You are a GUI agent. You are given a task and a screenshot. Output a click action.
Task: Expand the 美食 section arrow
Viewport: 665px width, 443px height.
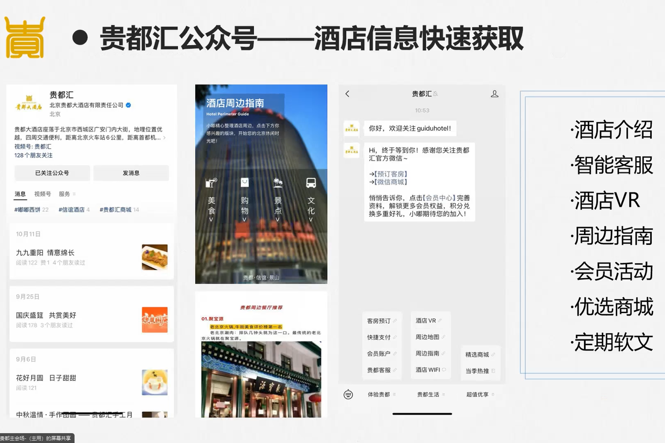pos(211,220)
